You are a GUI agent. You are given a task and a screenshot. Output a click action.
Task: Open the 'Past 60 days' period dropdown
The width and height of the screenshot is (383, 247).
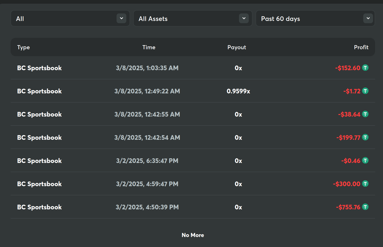pyautogui.click(x=315, y=19)
